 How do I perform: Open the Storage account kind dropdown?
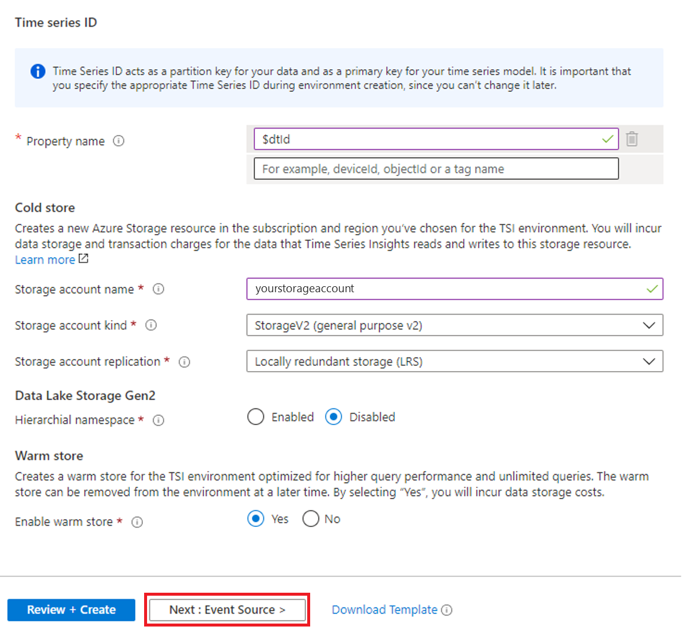pyautogui.click(x=454, y=325)
